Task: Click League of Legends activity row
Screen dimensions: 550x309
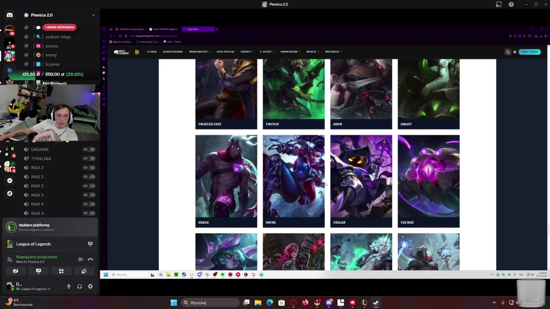Action: coord(50,244)
